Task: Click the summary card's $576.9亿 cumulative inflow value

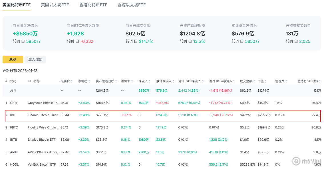Action: click(243, 33)
